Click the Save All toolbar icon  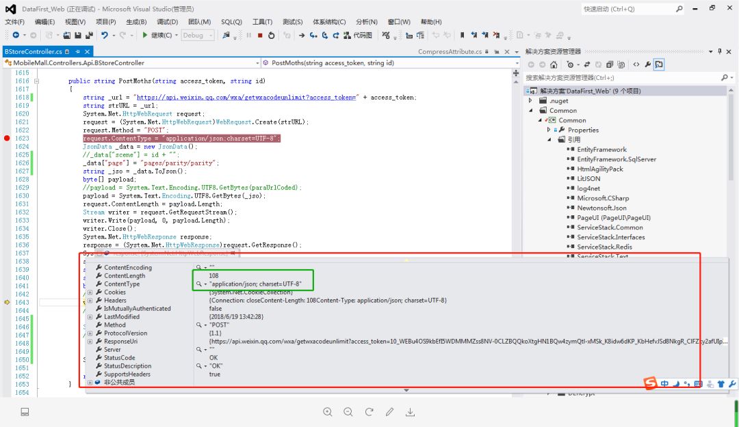(89, 36)
